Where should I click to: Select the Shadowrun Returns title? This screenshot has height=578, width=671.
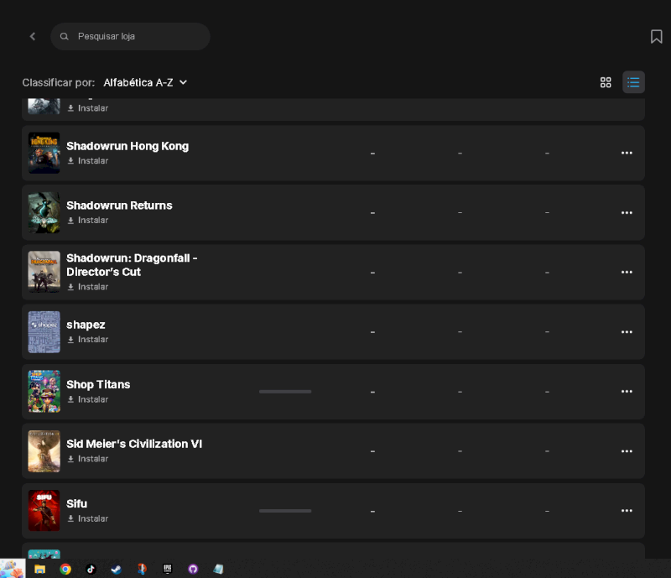tap(119, 206)
